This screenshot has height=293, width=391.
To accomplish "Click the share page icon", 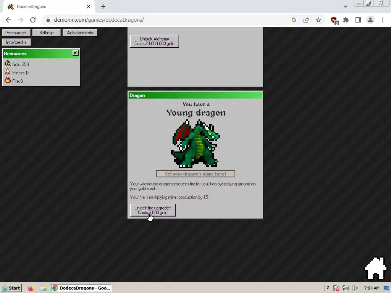I will point(306,20).
